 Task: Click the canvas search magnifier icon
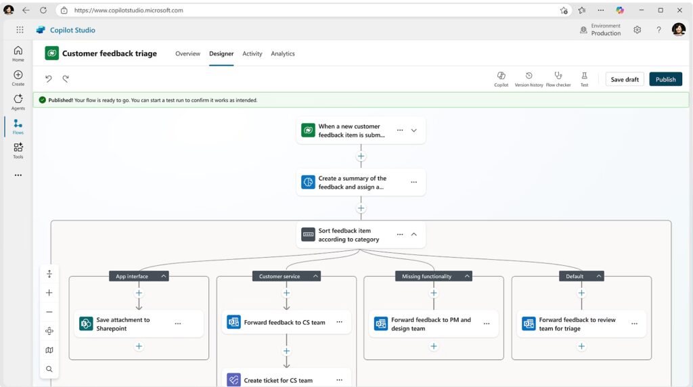[49, 369]
